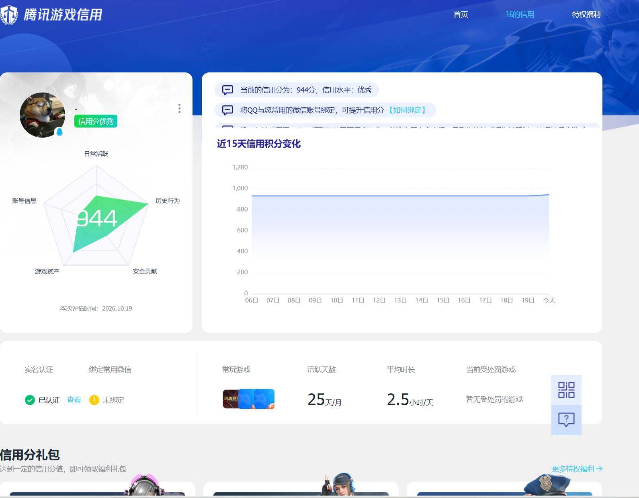Switch to the 特权福利 tab
This screenshot has width=639, height=498.
(x=586, y=14)
